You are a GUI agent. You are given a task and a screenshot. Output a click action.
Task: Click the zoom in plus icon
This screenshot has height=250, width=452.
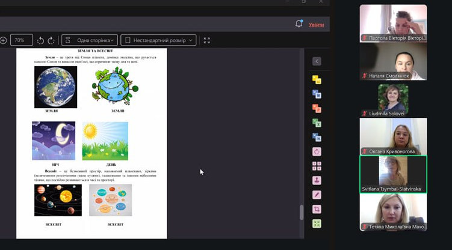(x=3, y=40)
